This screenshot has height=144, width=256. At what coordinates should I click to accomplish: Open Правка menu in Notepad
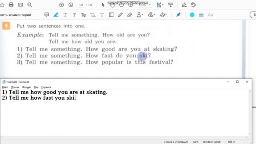[x=15, y=87]
